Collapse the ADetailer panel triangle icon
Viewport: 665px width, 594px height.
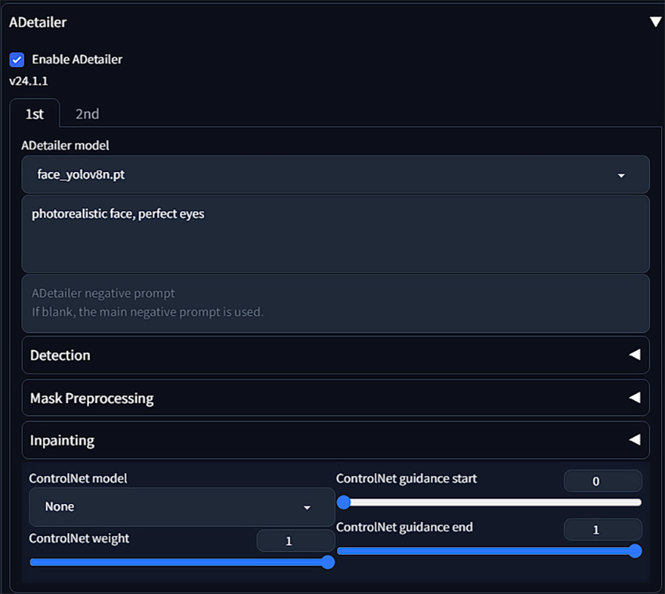click(656, 22)
